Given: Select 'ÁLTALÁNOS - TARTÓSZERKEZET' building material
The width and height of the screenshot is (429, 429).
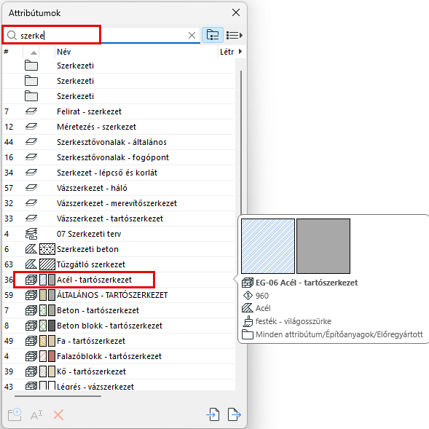Looking at the screenshot, I should pos(119,295).
